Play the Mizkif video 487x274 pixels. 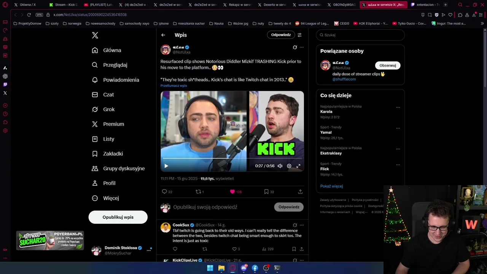(166, 166)
